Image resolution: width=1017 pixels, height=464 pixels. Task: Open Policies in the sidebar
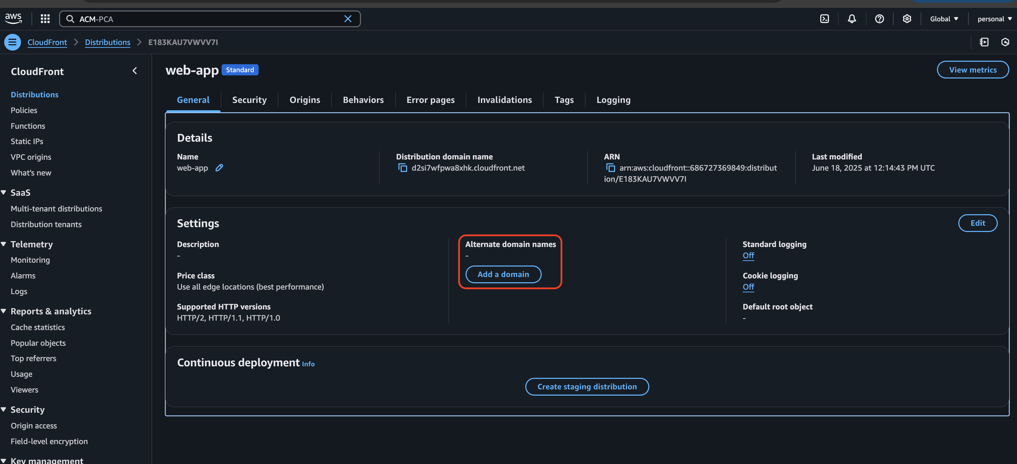[x=24, y=110]
